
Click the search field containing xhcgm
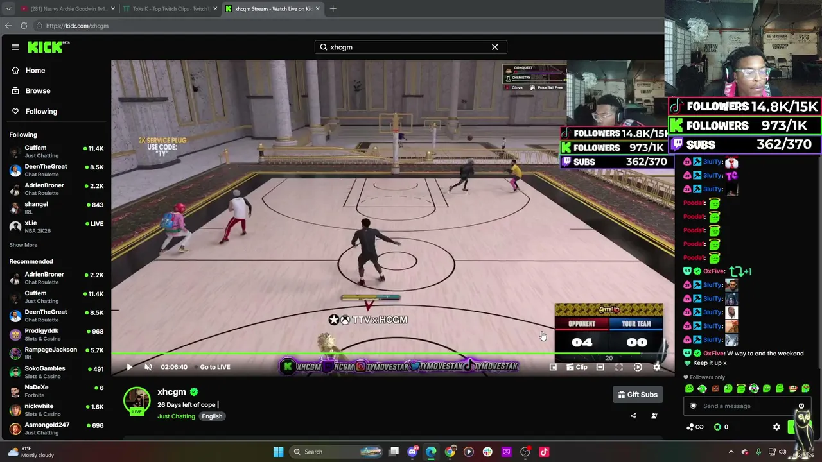[411, 47]
